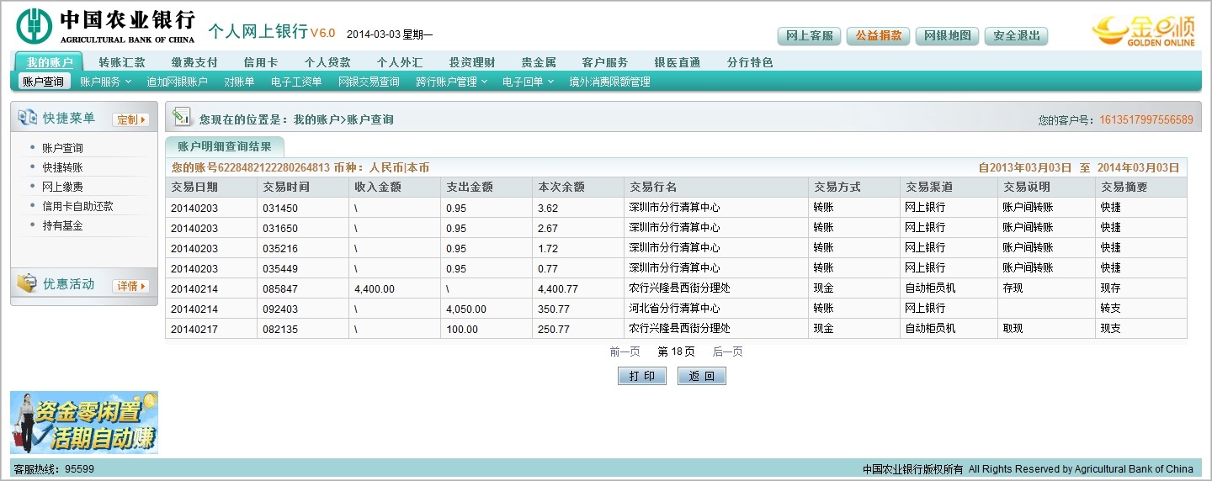Open 网上客服 online support

click(x=809, y=35)
